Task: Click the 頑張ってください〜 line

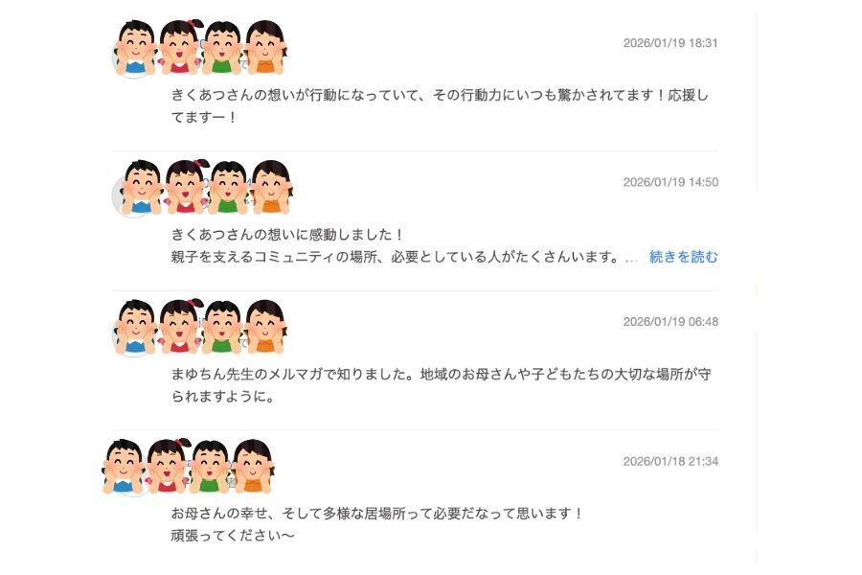Action: point(233,536)
